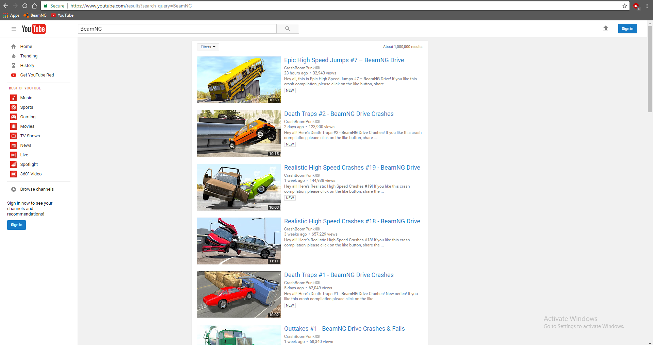Click the Live broadcast icon

[x=14, y=155]
